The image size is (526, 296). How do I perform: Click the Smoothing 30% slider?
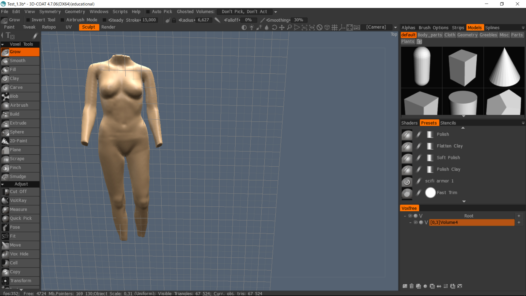[299, 20]
